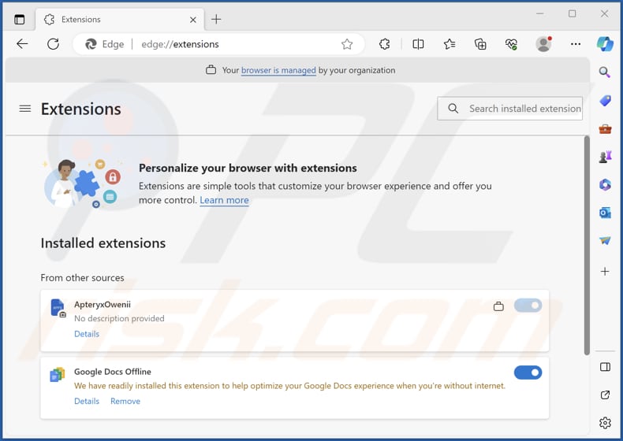Open sidebar settings gear icon
Image resolution: width=623 pixels, height=441 pixels.
(605, 423)
